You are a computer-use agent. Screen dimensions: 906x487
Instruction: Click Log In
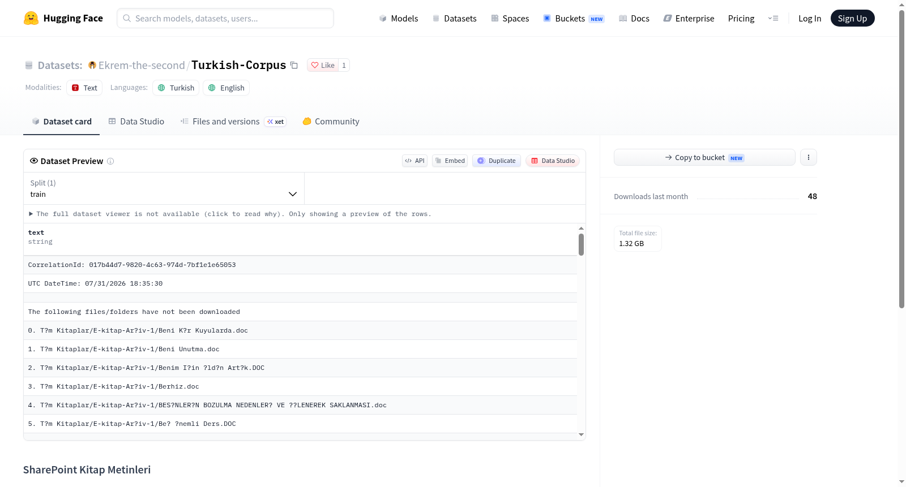pos(810,18)
